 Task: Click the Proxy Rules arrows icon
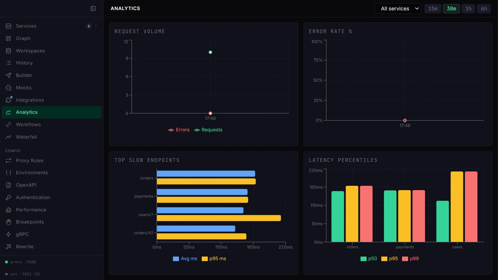coord(8,160)
